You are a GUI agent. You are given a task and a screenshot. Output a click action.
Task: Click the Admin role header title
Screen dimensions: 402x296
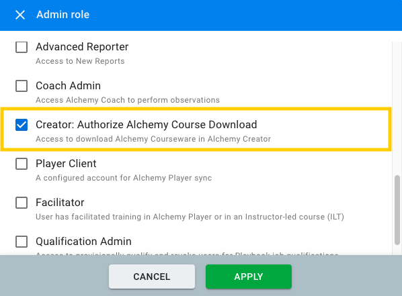(63, 15)
